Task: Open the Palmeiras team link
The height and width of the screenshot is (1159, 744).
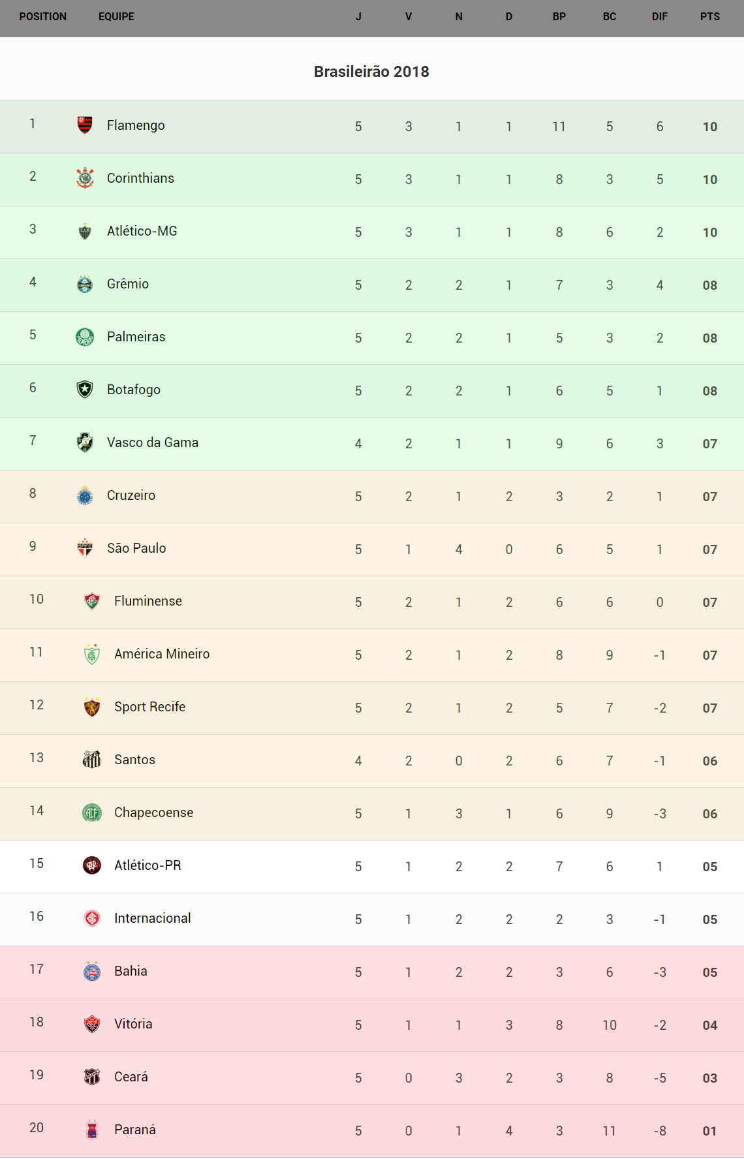Action: [x=136, y=337]
